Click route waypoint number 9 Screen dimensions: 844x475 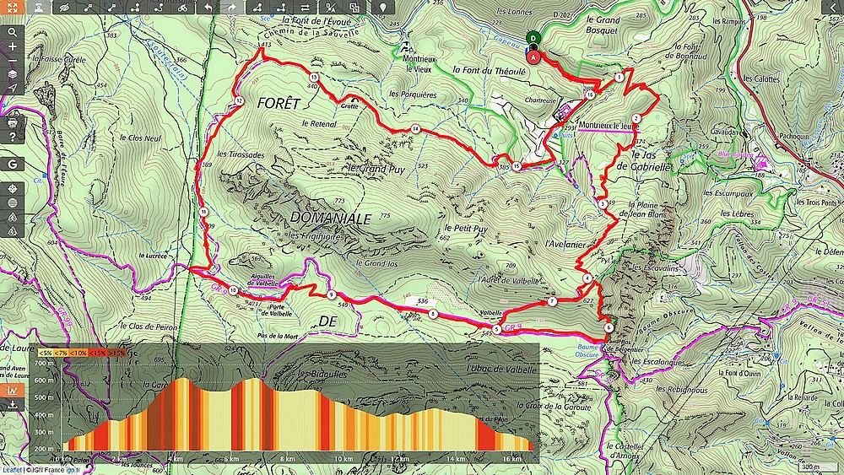coord(332,294)
